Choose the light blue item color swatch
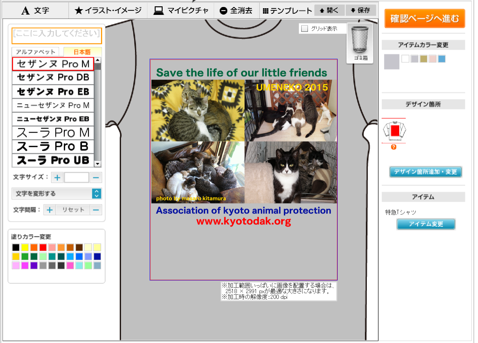This screenshot has width=478, height=343. (441, 59)
